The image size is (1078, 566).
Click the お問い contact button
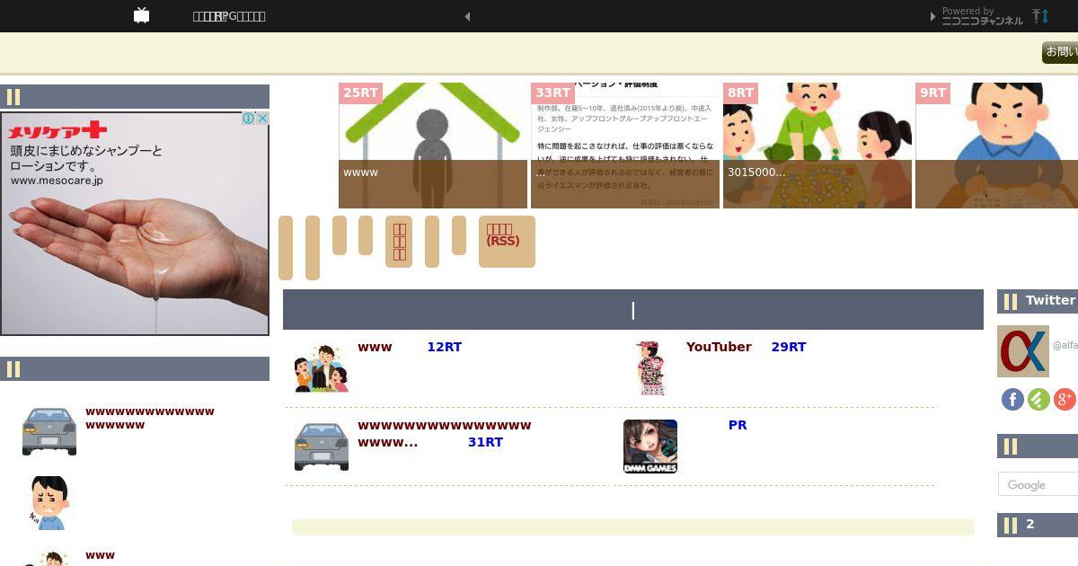click(x=1060, y=52)
